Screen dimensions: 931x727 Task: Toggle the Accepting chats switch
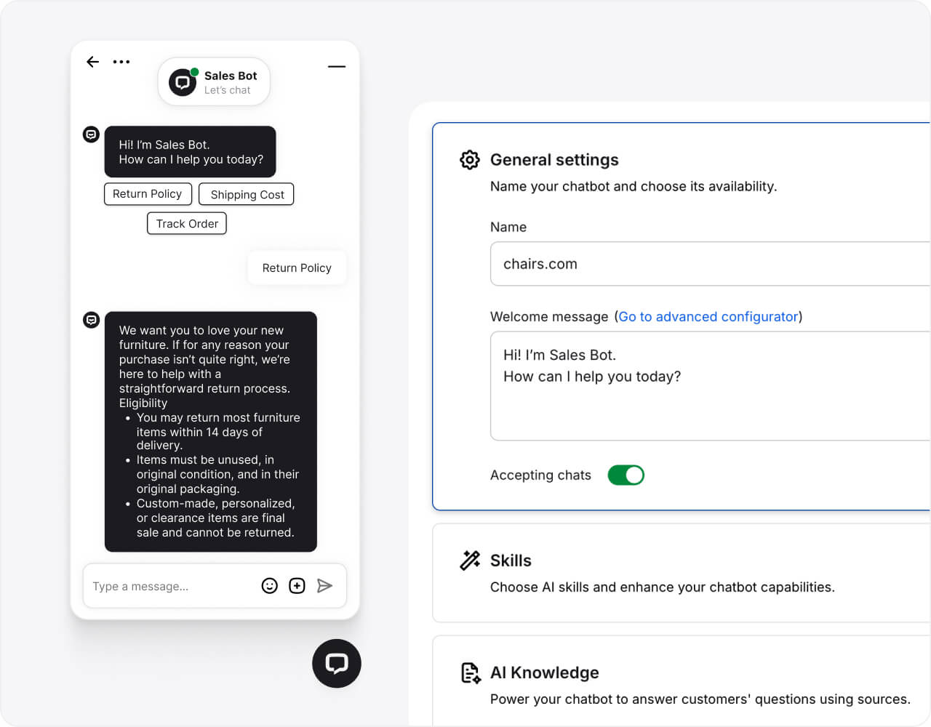(626, 475)
